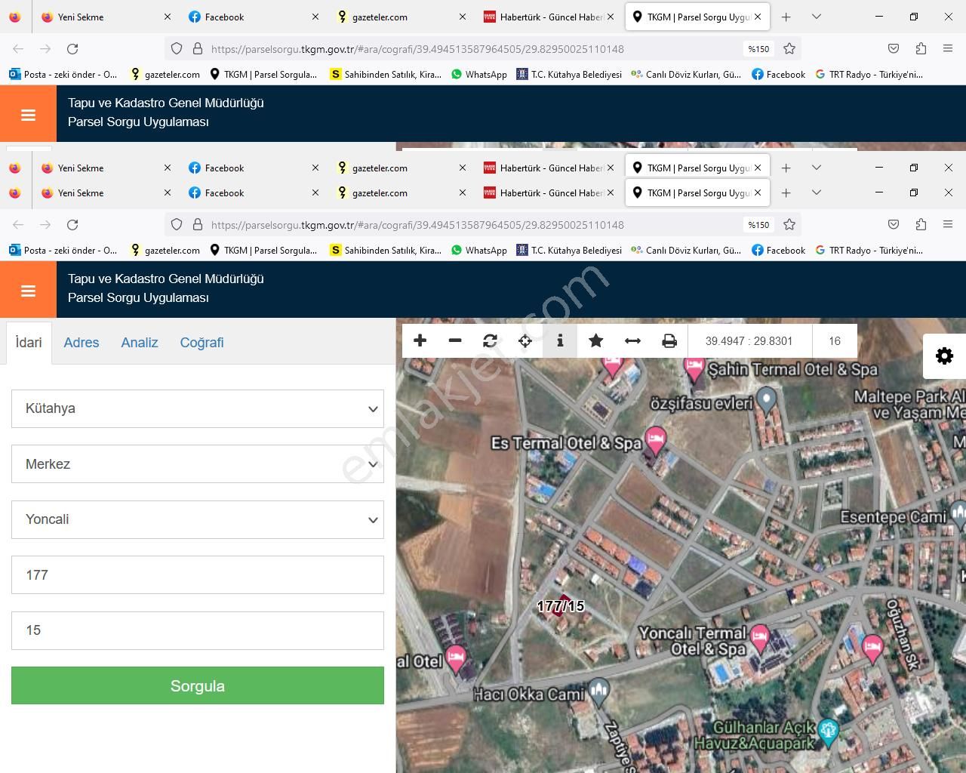Click the özşifasu evleri location pin

(x=767, y=400)
